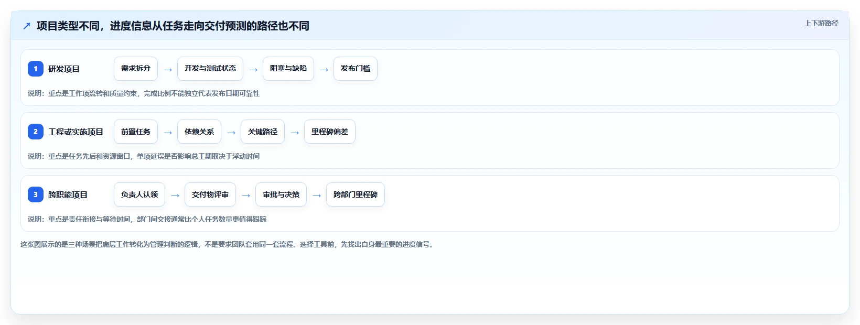This screenshot has height=325, width=860.
Task: Click the number 3 badge for 跨职能项目
Action: coord(36,194)
